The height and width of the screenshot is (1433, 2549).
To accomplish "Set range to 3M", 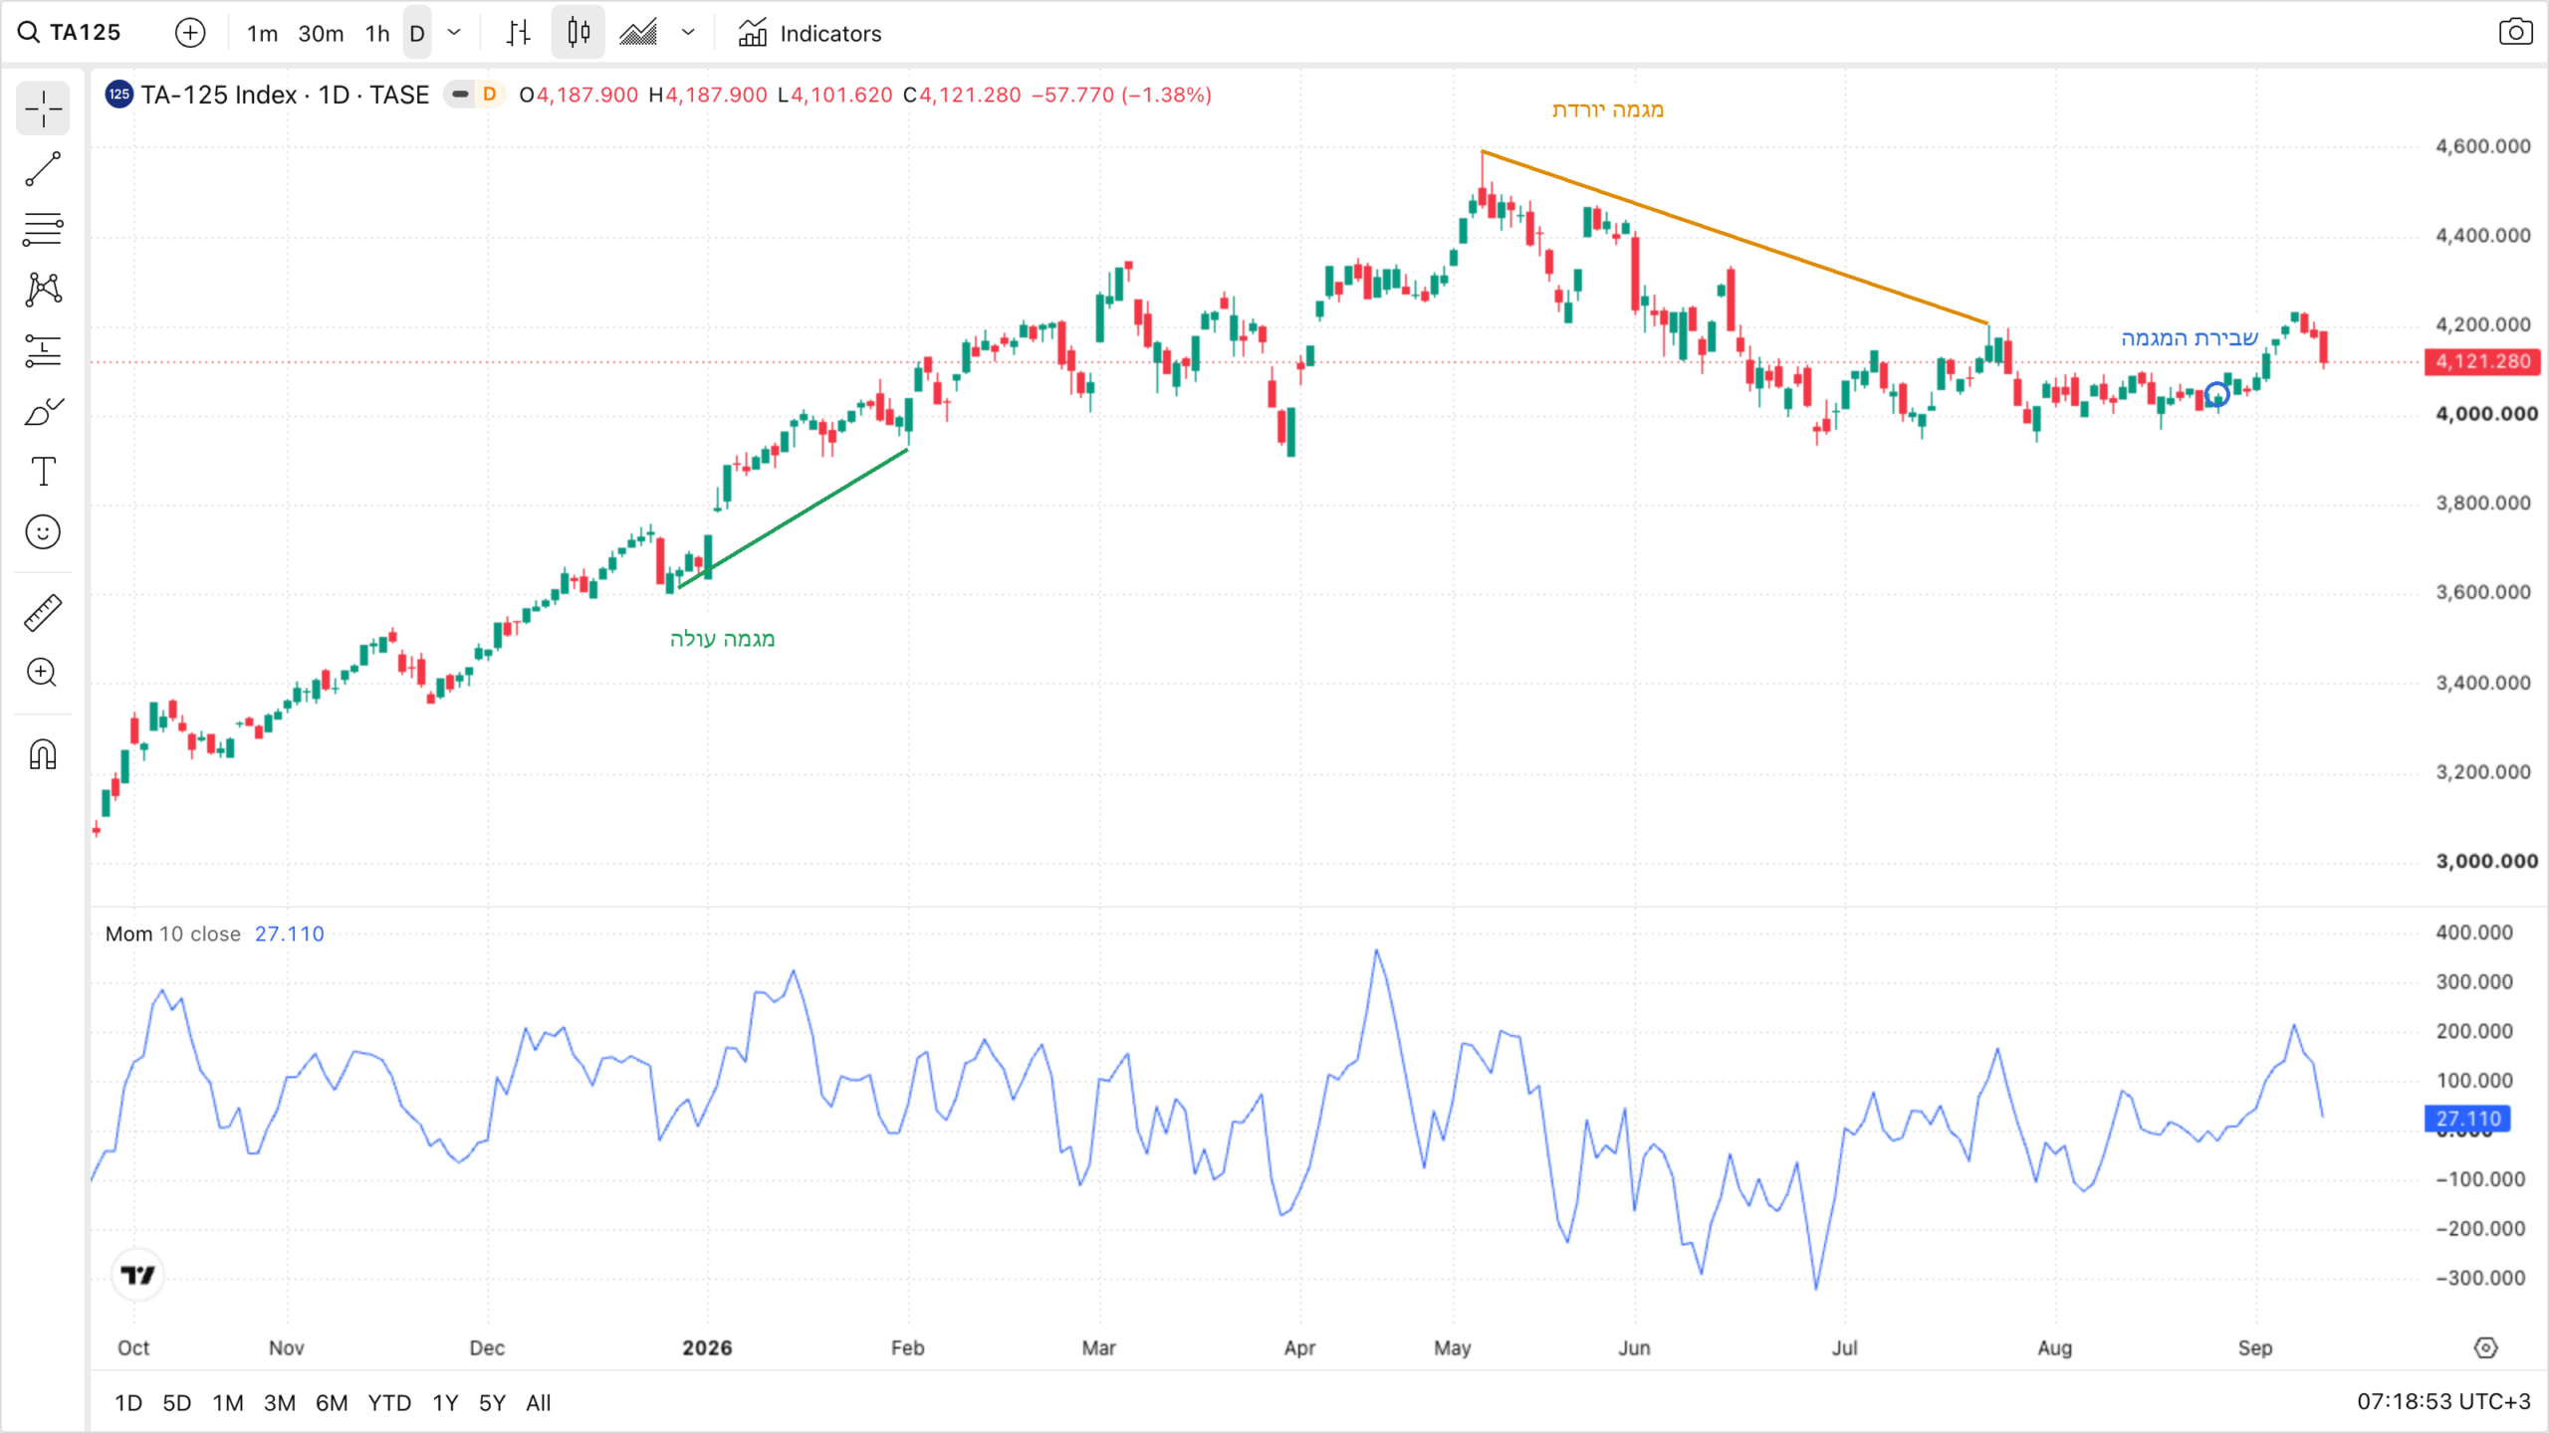I will point(280,1403).
